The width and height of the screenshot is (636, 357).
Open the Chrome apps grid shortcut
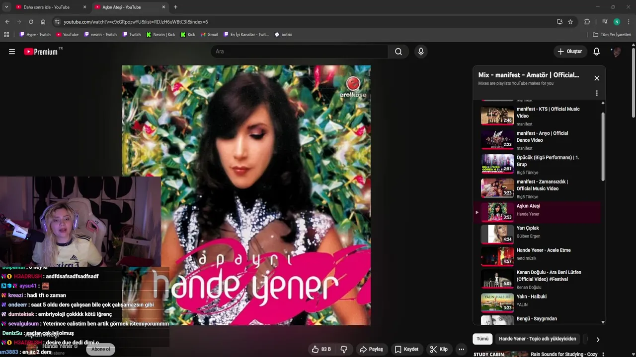tap(6, 35)
